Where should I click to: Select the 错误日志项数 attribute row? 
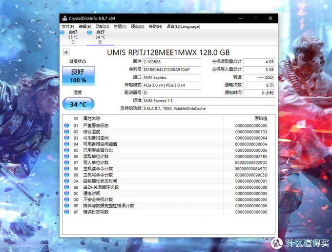166,212
